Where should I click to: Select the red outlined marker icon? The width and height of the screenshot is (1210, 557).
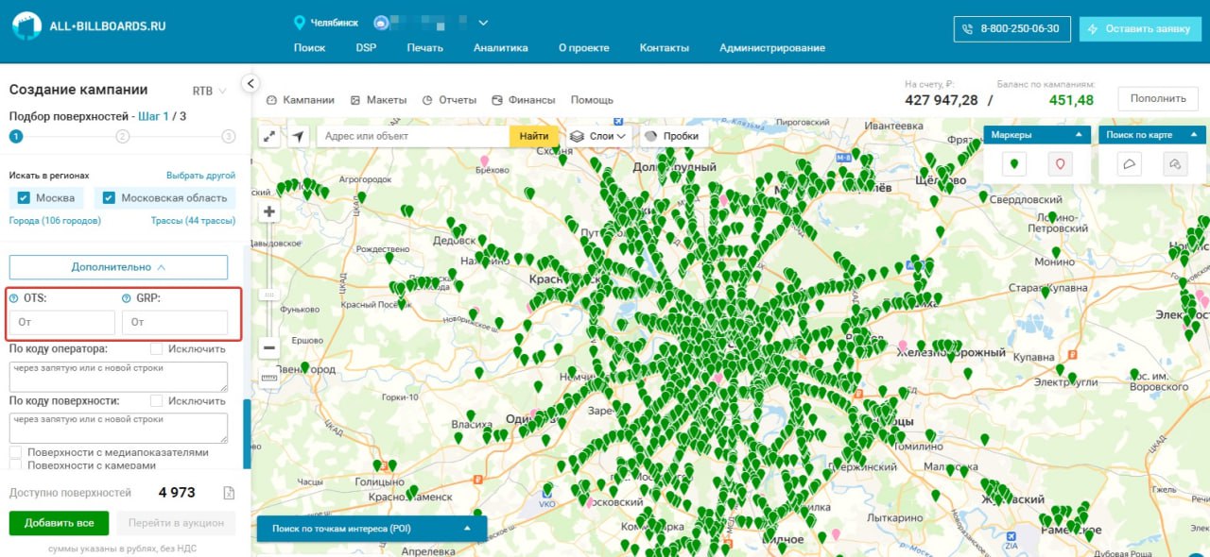click(1060, 164)
